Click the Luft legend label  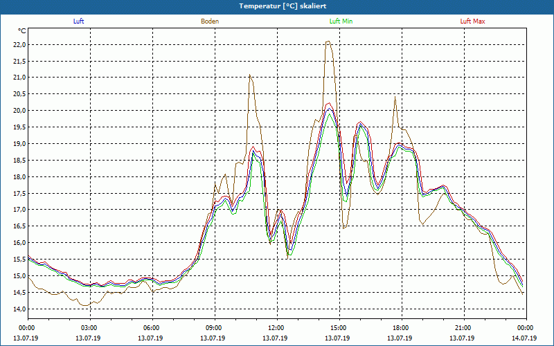point(78,21)
